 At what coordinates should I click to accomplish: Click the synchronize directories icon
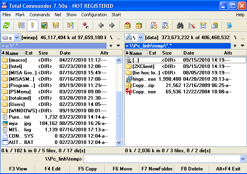(x=203, y=25)
